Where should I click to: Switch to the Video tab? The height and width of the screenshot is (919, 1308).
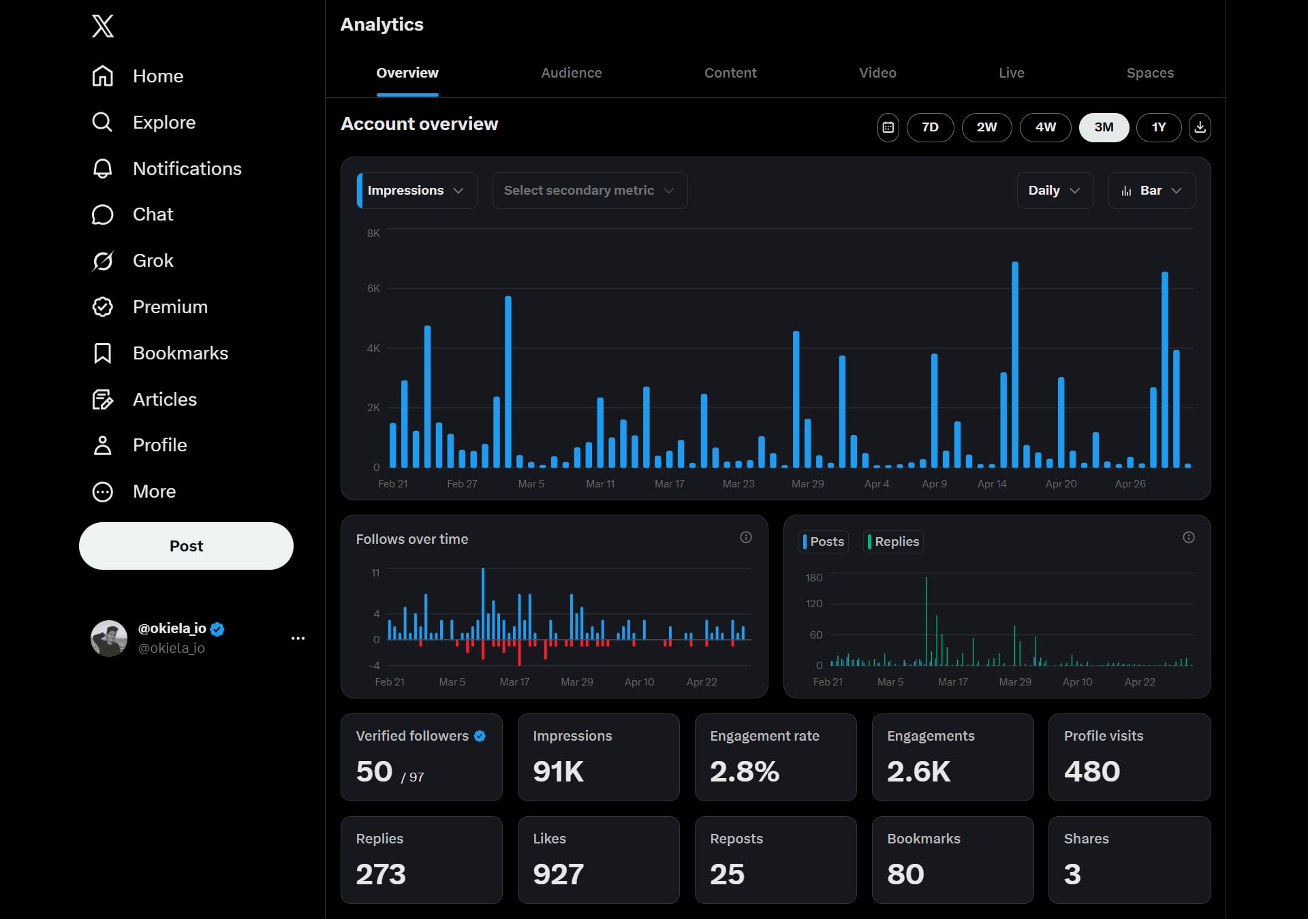(x=877, y=74)
